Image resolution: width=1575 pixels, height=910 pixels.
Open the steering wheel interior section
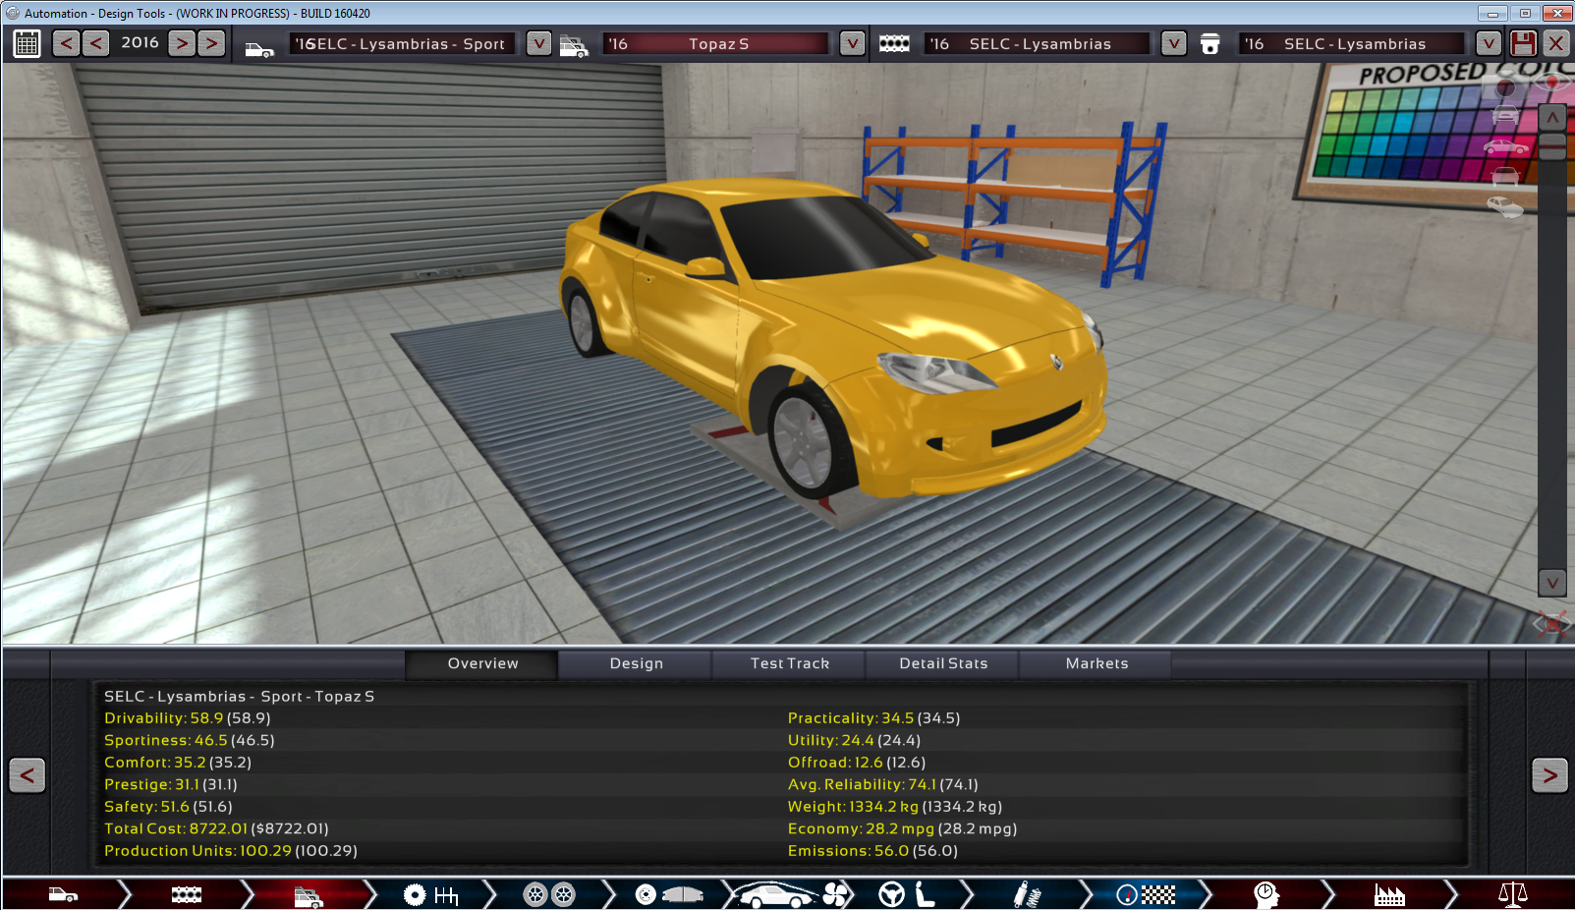point(891,894)
